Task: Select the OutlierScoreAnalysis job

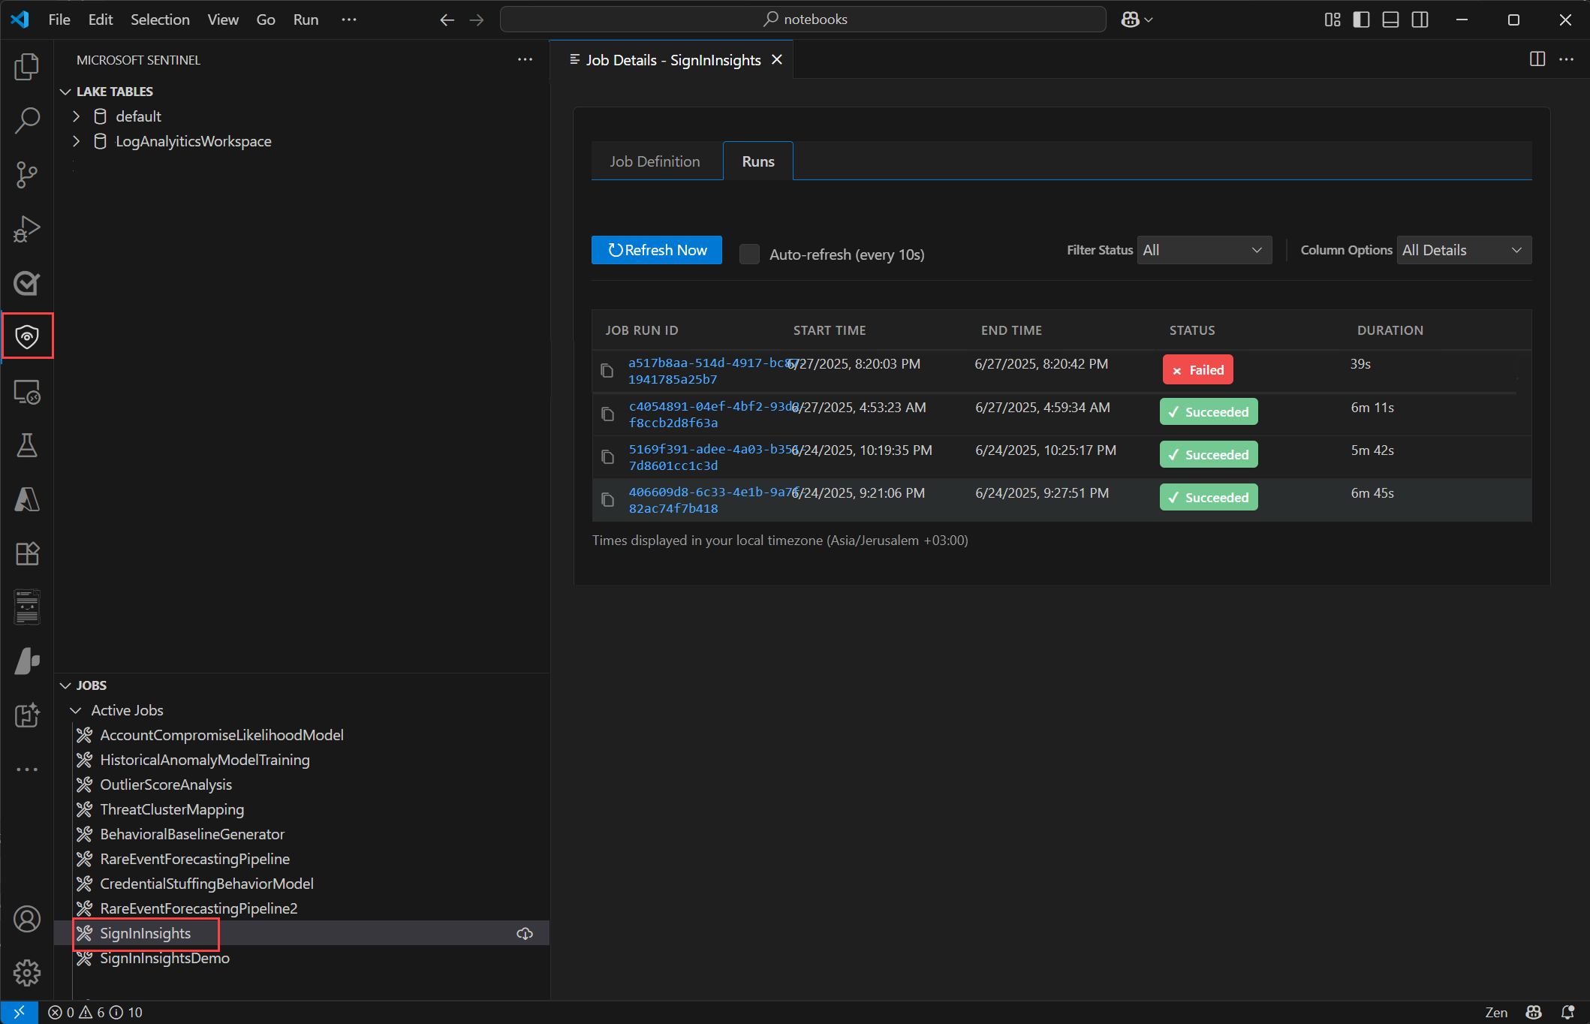Action: pyautogui.click(x=166, y=785)
